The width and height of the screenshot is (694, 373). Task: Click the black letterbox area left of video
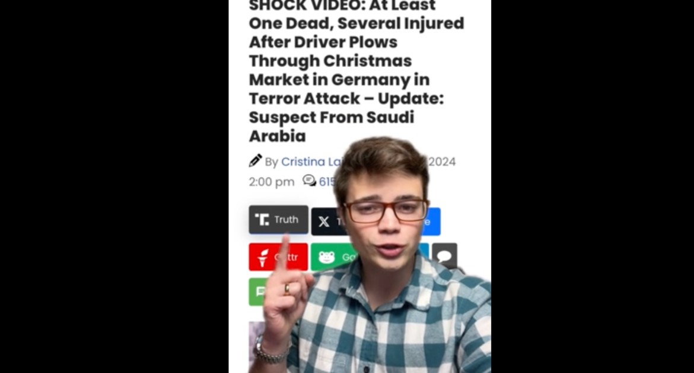click(114, 186)
